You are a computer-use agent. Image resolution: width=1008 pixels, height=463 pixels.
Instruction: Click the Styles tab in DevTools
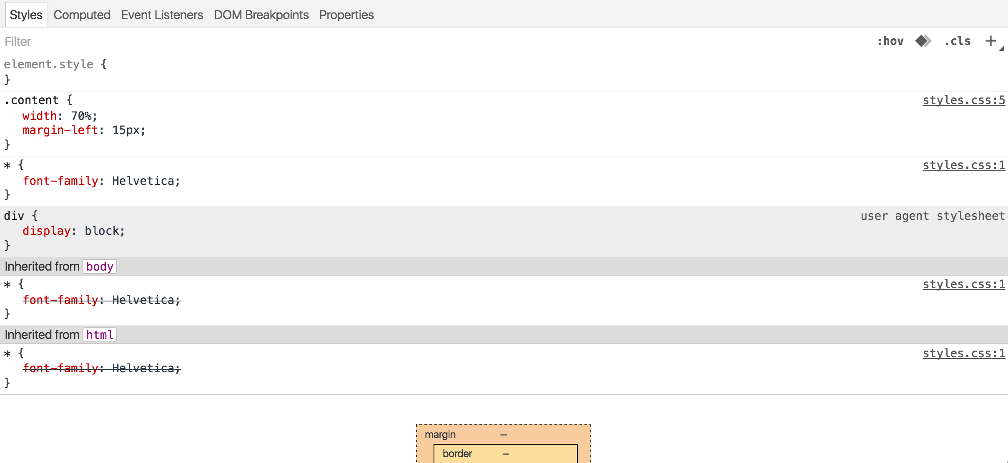[26, 14]
